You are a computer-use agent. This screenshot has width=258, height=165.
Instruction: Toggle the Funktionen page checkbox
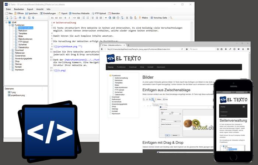(x=13, y=25)
